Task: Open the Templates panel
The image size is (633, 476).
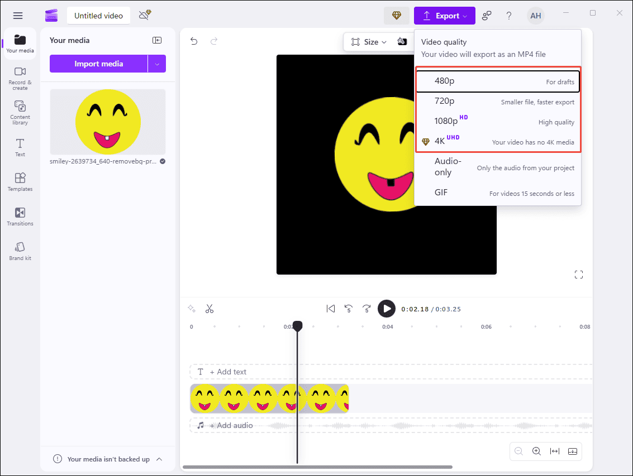Action: pos(20,182)
